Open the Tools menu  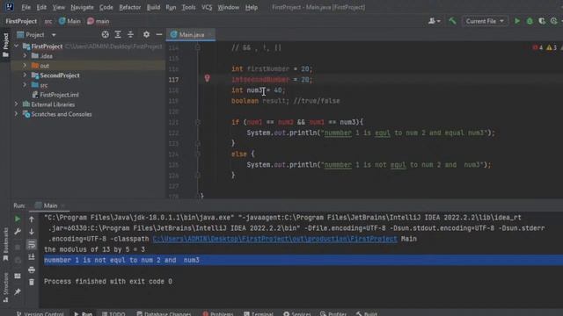point(188,7)
